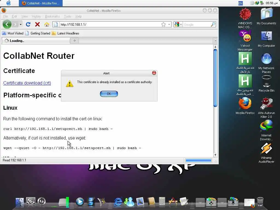280x210 pixels.
Task: Open a new tab with the plus button
Action: click(x=75, y=41)
